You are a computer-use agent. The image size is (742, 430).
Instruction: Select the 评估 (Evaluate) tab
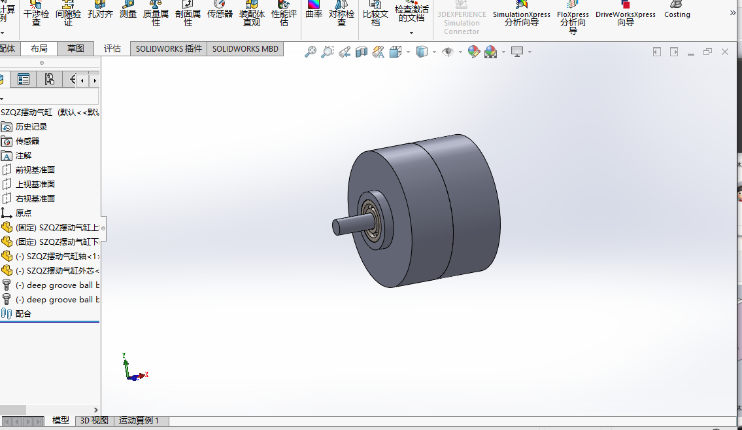click(x=112, y=48)
